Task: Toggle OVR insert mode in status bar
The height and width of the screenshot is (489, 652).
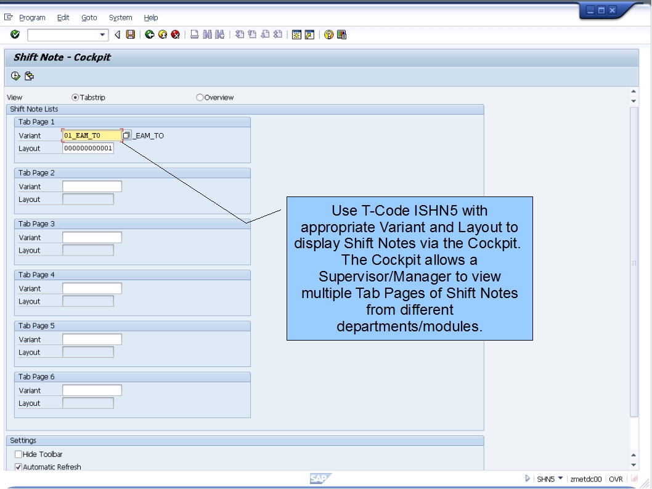Action: coord(616,479)
